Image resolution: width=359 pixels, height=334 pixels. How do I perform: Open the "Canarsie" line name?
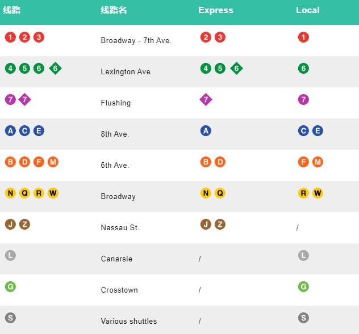[116, 259]
